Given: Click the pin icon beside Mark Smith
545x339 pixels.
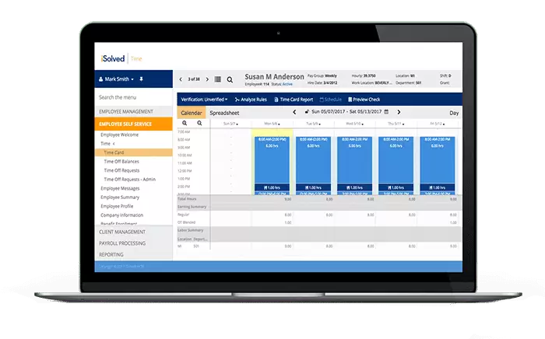Looking at the screenshot, I should [x=142, y=79].
